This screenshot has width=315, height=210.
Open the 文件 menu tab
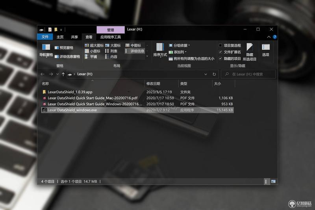tap(45, 37)
